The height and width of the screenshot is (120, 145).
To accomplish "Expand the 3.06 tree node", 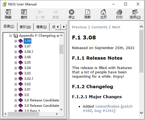I will (16, 57).
